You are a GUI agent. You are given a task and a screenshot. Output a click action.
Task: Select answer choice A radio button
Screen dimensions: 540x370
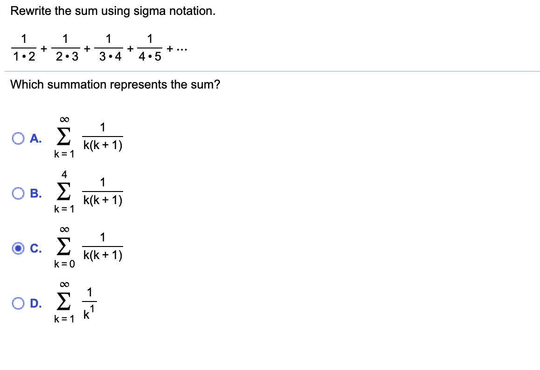(18, 137)
